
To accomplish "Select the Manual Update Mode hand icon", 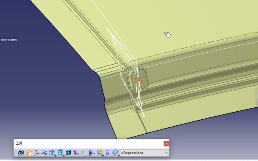I will 29,153.
